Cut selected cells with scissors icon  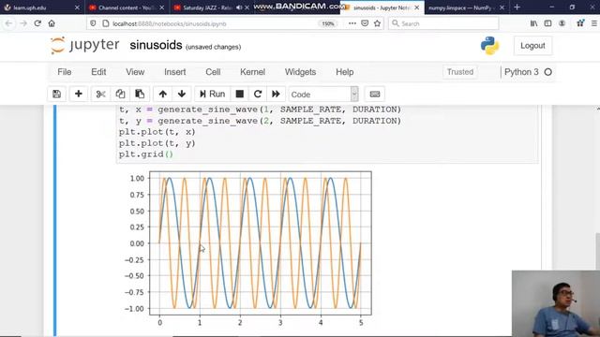point(100,94)
